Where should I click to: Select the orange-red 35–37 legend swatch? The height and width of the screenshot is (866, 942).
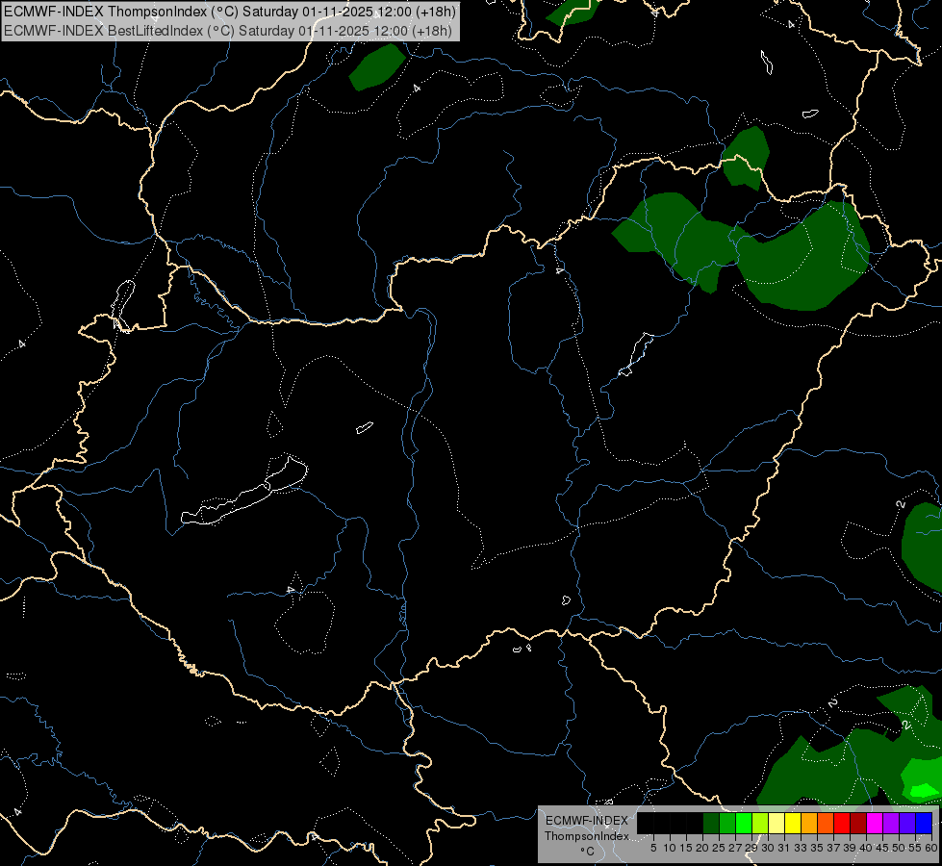pyautogui.click(x=826, y=823)
